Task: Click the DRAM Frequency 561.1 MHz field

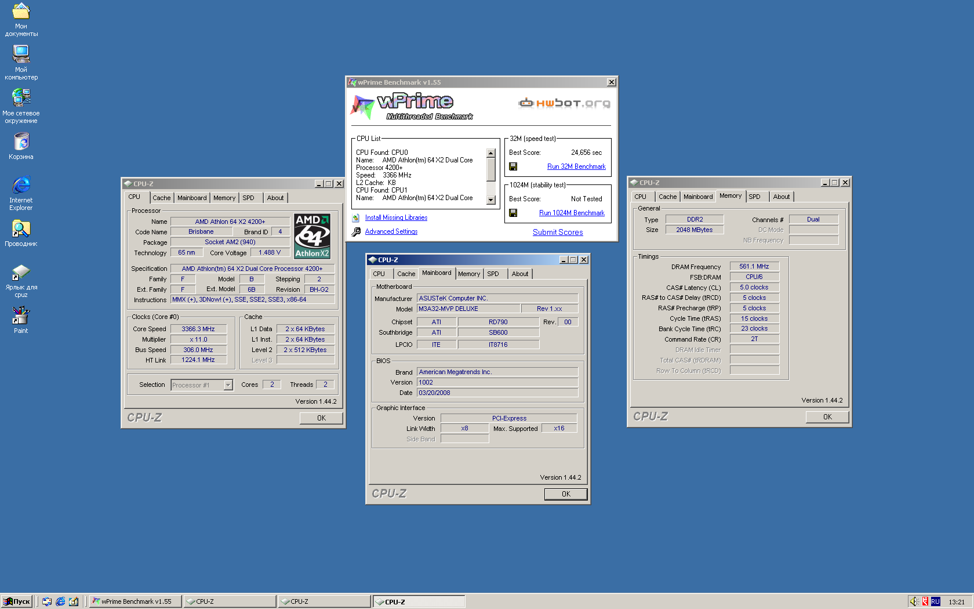Action: pos(754,266)
